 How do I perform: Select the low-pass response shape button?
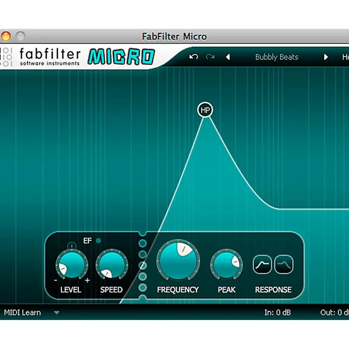(x=284, y=264)
